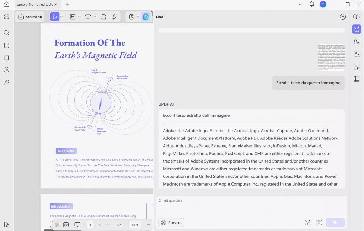Open the uploaded image thumbnail in chat
The width and height of the screenshot is (364, 231).
click(331, 57)
